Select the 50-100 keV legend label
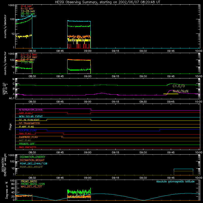 point(29,16)
